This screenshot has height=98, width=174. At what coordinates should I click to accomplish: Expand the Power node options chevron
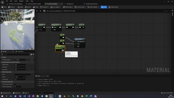click(x=60, y=25)
